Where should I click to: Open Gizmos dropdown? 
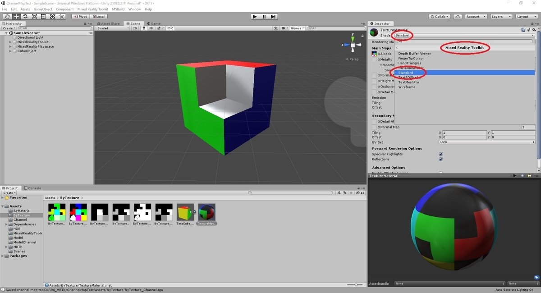pyautogui.click(x=298, y=28)
